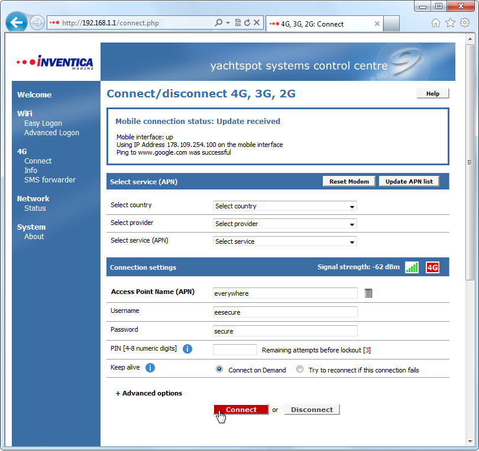Open address bar autocomplete dropdown arrow
Screen dimensions: 479x451
coord(228,23)
